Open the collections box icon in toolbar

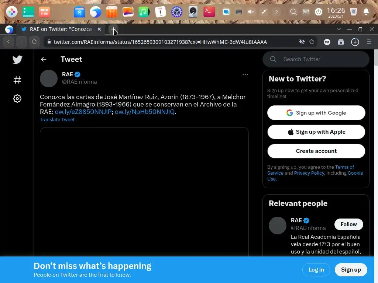point(341,42)
